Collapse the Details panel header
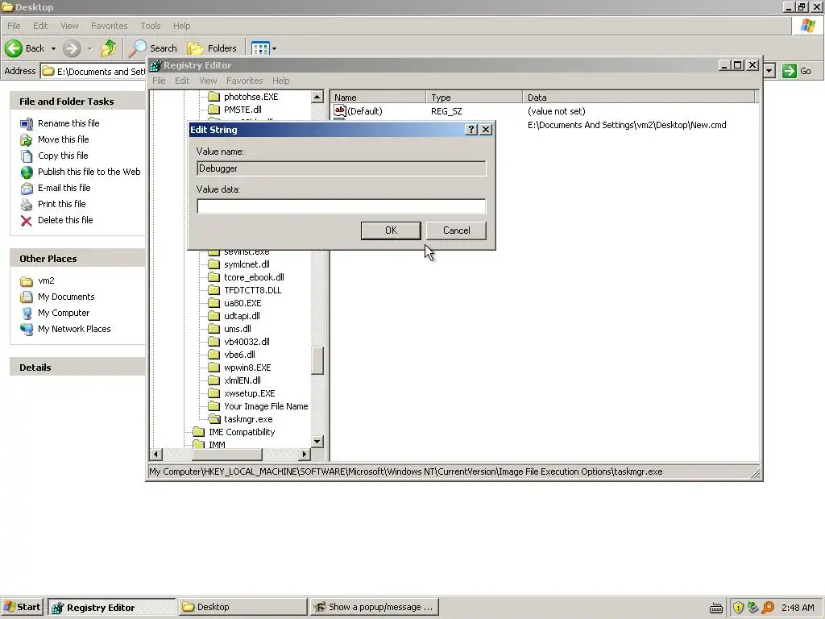 pos(77,368)
